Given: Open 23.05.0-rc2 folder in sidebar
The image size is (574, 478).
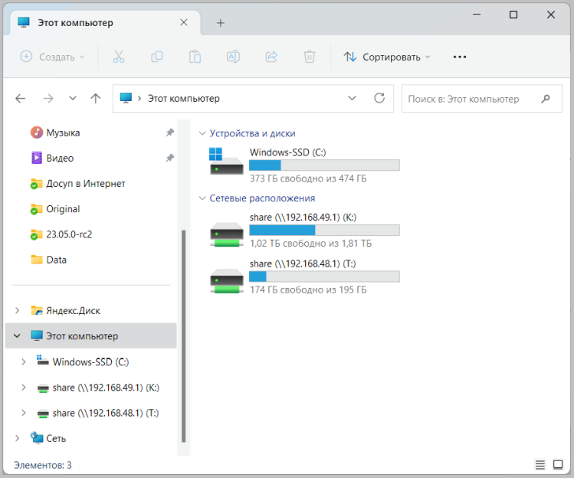Looking at the screenshot, I should click(x=69, y=234).
